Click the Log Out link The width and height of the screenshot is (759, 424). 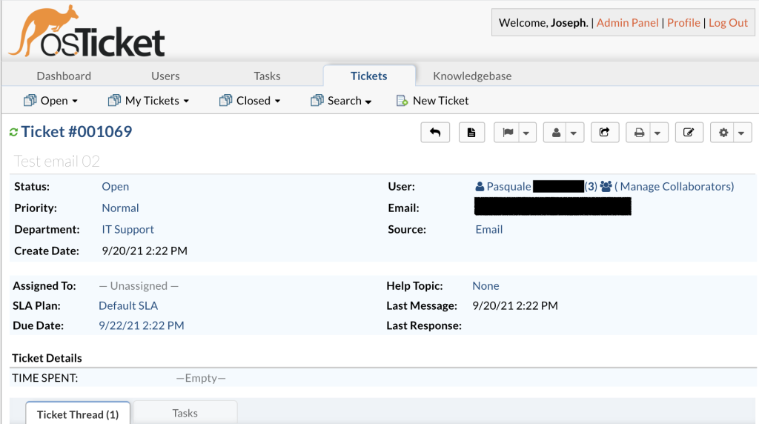click(x=728, y=23)
